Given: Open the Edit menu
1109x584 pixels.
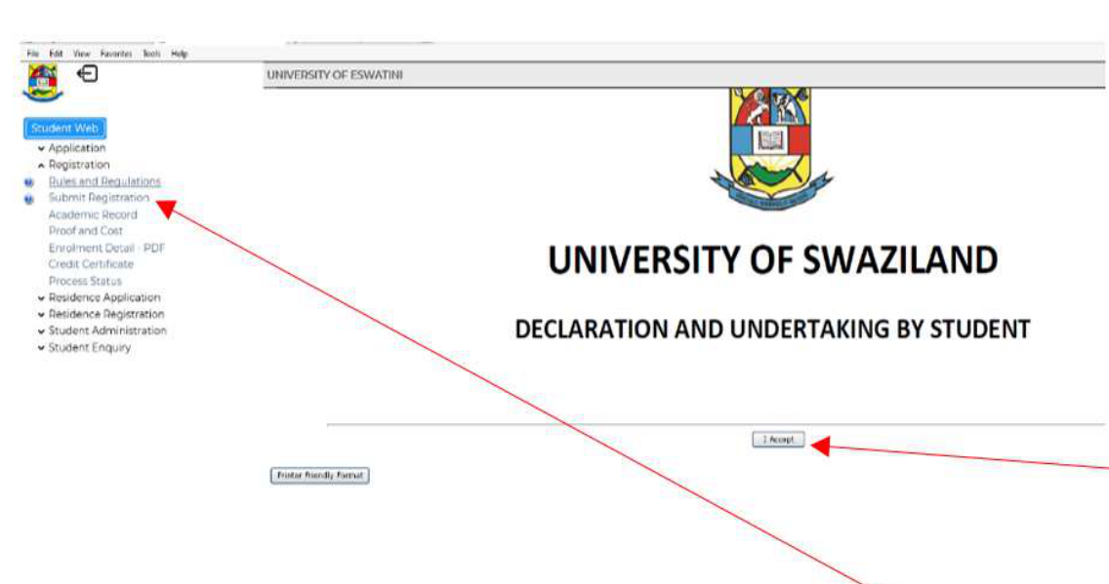Looking at the screenshot, I should click(56, 54).
